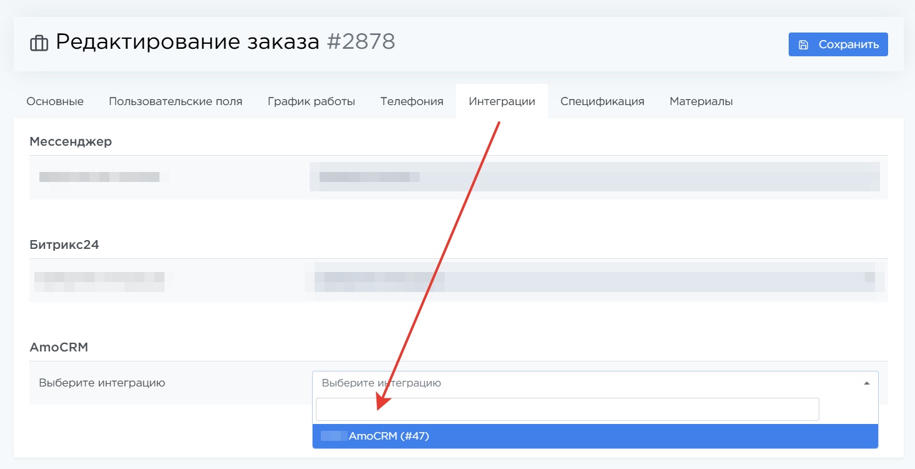Viewport: 915px width, 469px height.
Task: Focus the search box in the AmoCRM dropdown
Action: pyautogui.click(x=567, y=410)
